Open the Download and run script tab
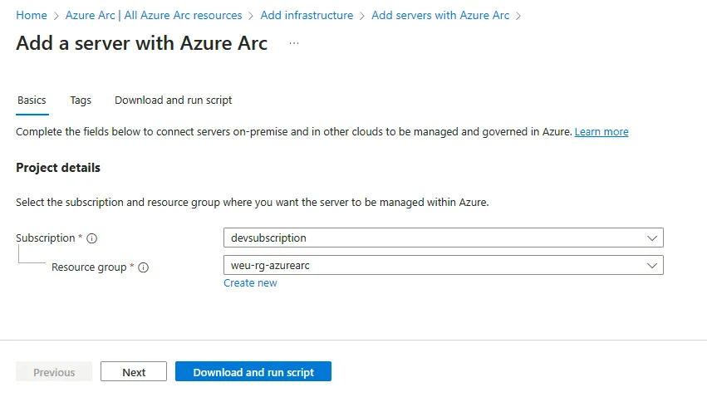 click(173, 100)
